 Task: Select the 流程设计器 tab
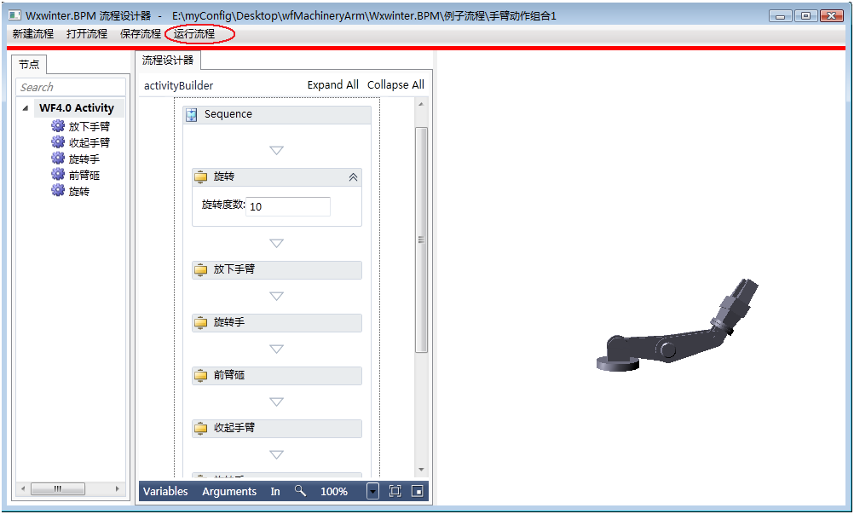(x=168, y=61)
